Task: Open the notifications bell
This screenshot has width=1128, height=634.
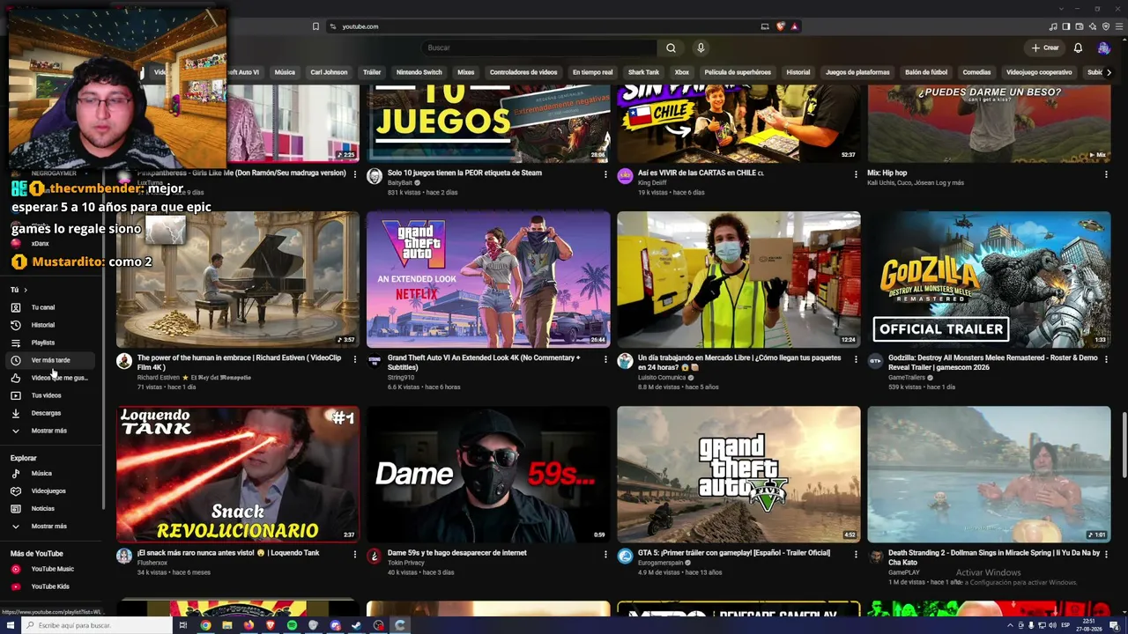Action: (x=1078, y=48)
